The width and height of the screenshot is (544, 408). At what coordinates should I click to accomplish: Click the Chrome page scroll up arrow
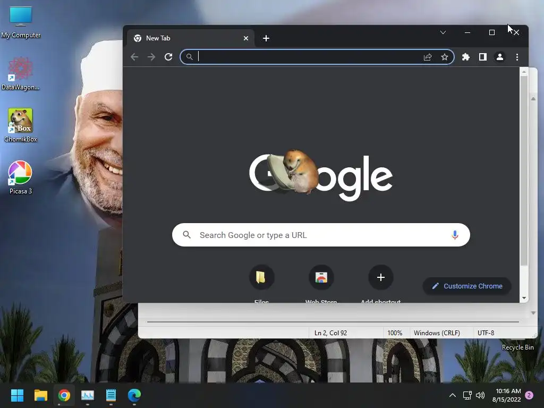[x=524, y=72]
